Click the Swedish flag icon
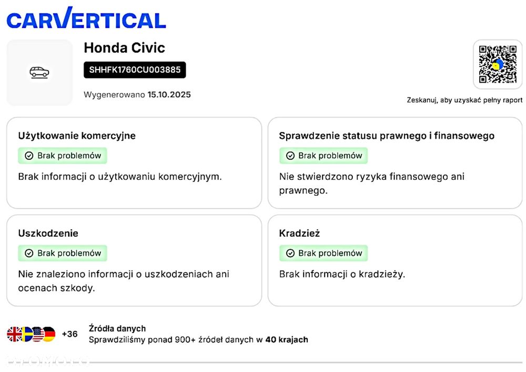This screenshot has height=372, width=526. coord(26,334)
